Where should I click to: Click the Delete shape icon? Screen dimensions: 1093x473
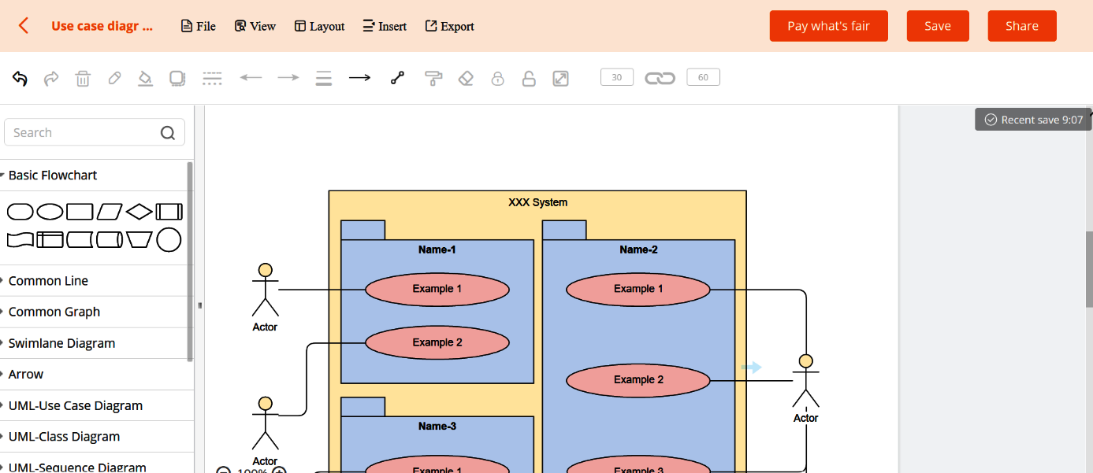83,77
